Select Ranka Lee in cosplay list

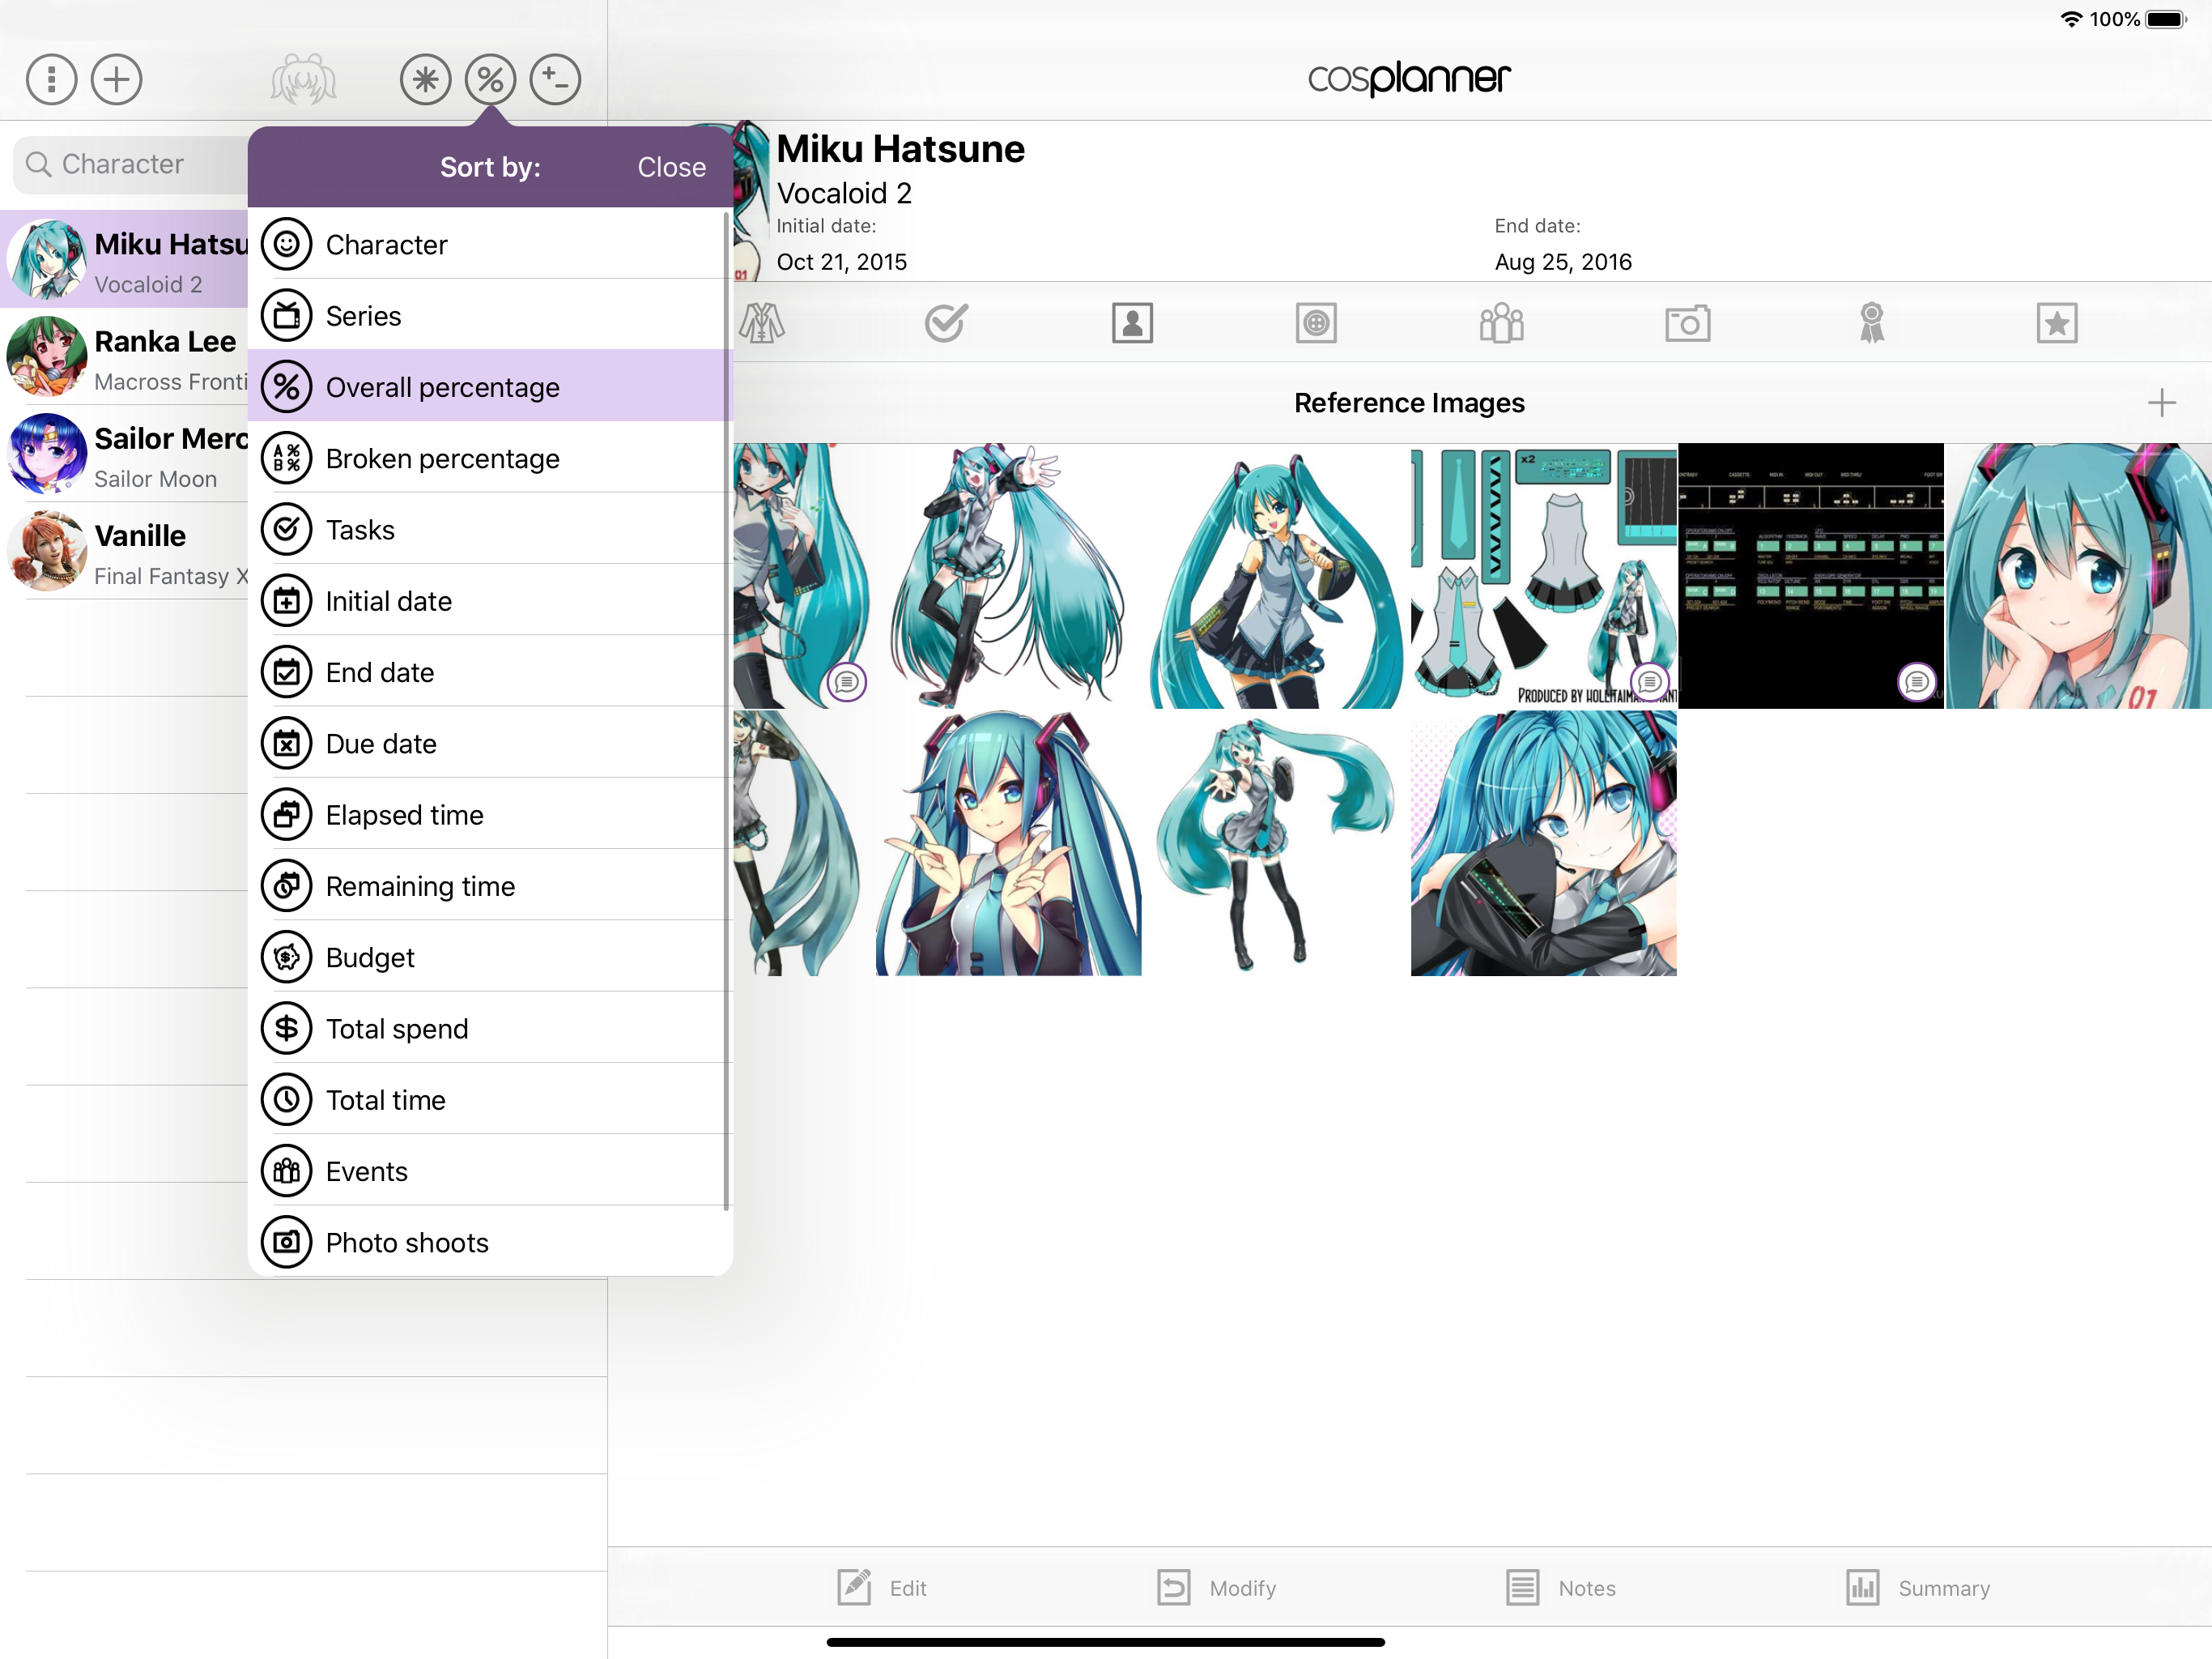(x=124, y=356)
